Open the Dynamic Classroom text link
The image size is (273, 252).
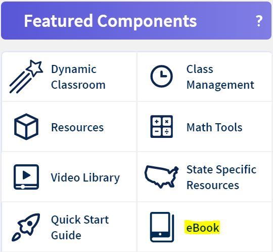(78, 77)
